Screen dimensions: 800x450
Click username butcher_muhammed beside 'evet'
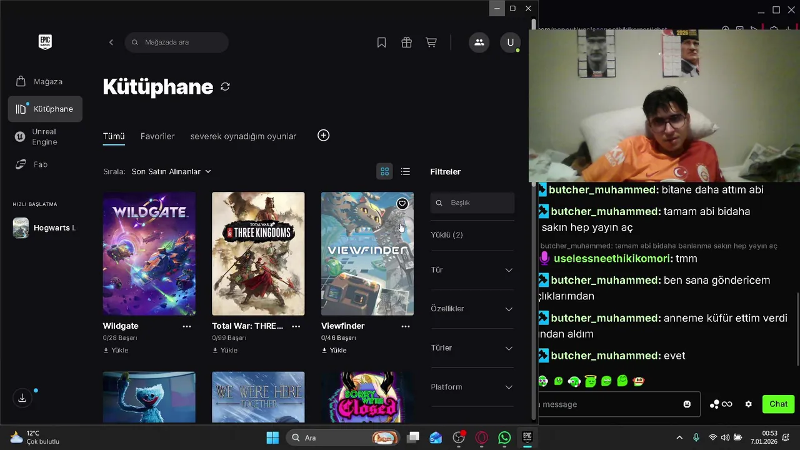coord(605,356)
